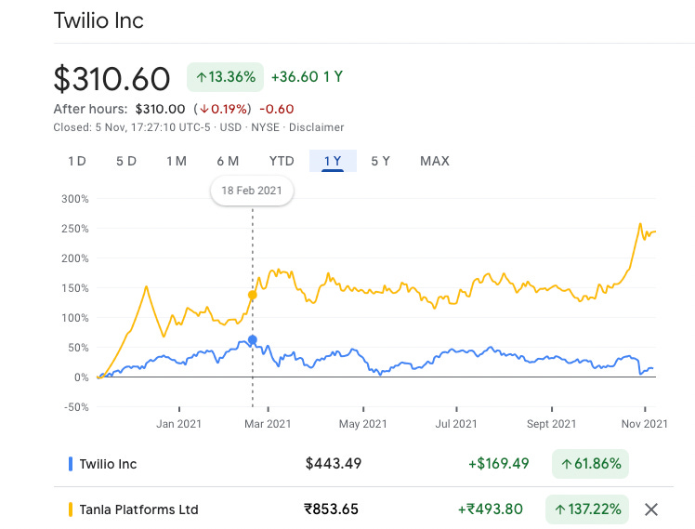Click the blue Twilio marker on chart
695x529 pixels.
click(252, 340)
